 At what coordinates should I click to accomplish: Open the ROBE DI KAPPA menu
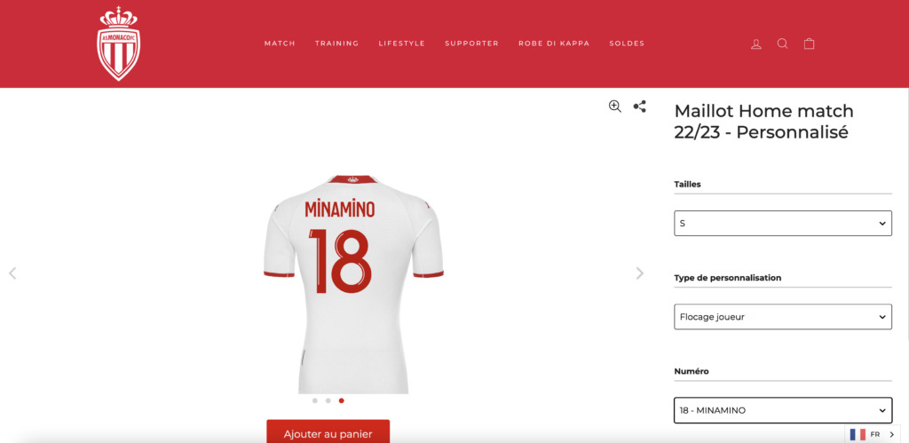click(554, 44)
